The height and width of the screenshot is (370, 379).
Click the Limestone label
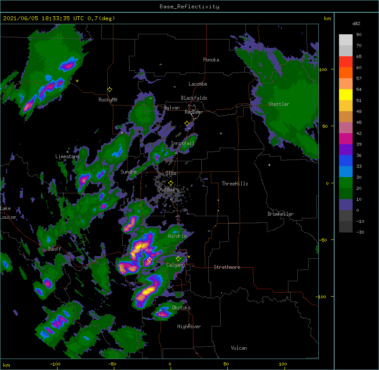point(67,156)
